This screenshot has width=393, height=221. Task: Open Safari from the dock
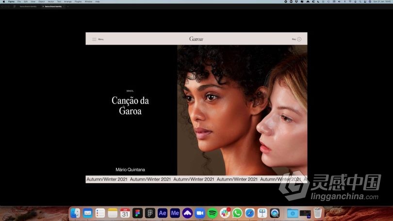(x=250, y=213)
